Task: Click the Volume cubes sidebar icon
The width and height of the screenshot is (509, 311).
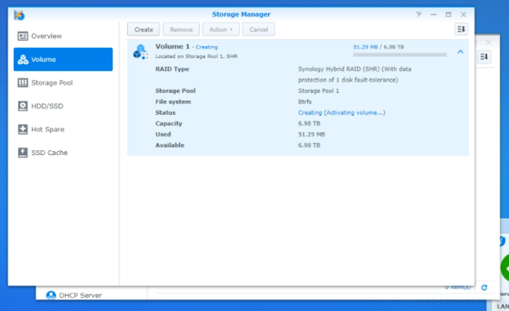Action: point(23,60)
